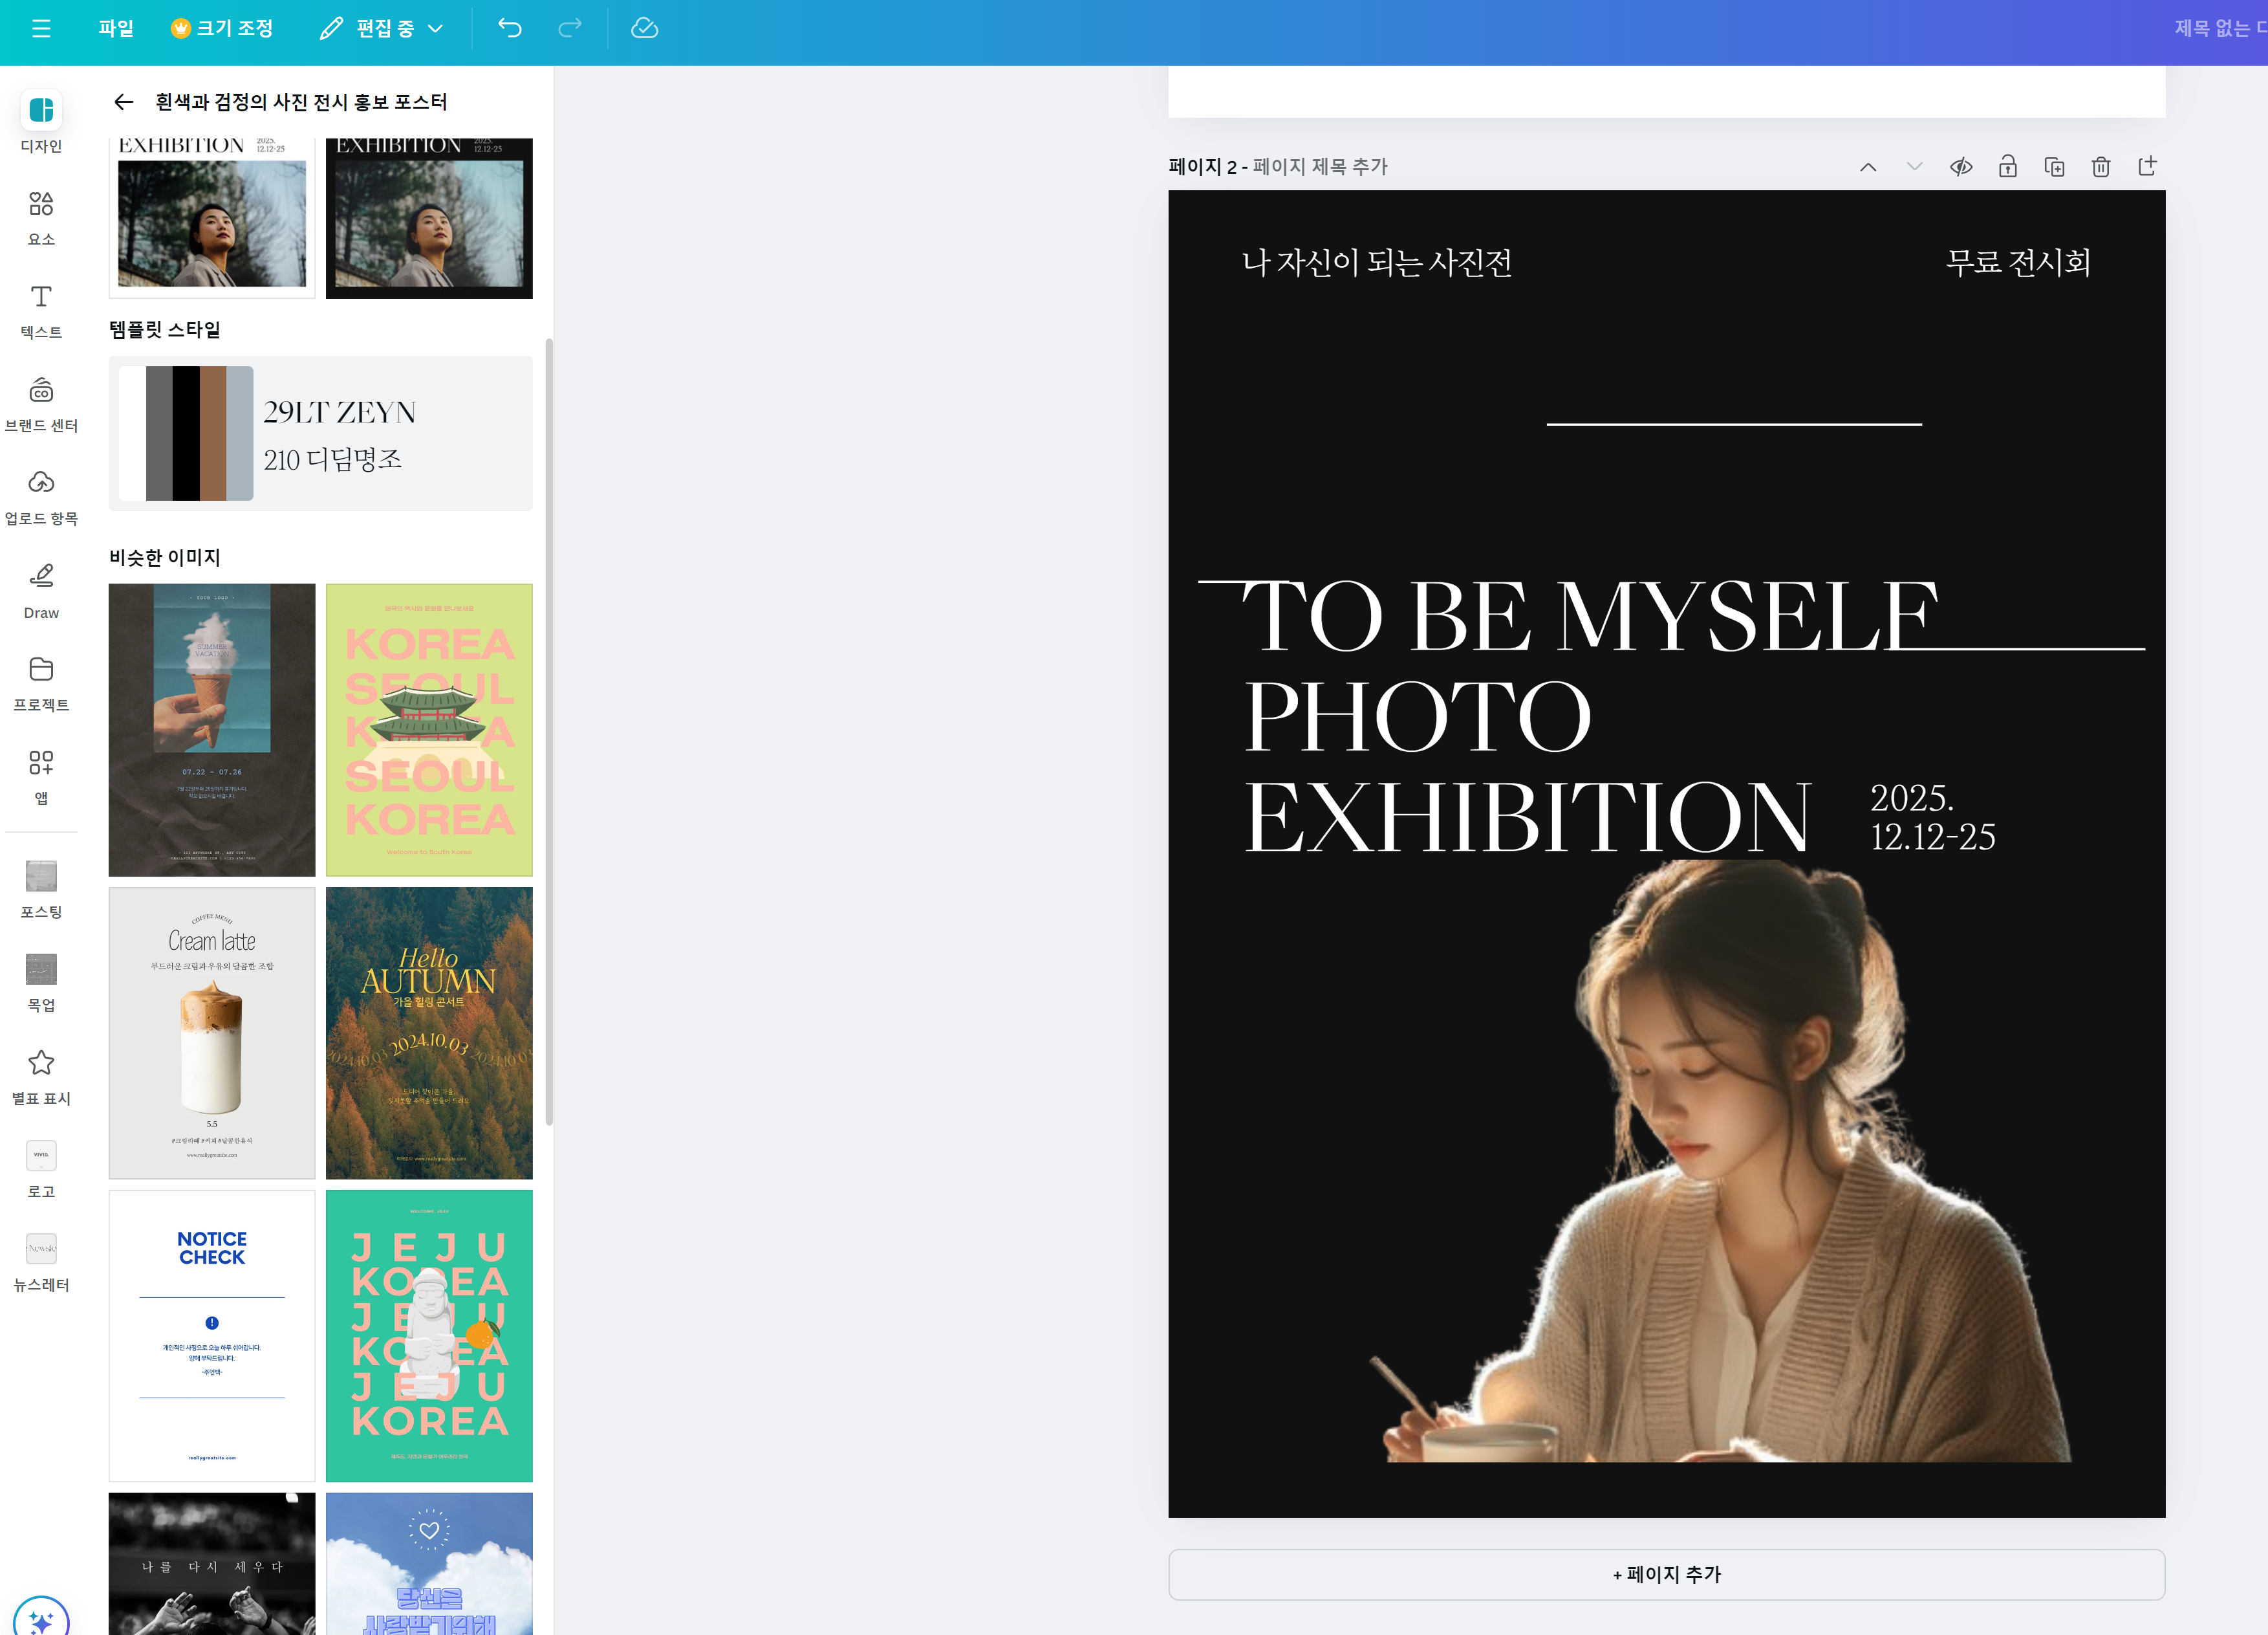The width and height of the screenshot is (2268, 1635).
Task: Open the hamburger main menu
Action: pyautogui.click(x=41, y=28)
